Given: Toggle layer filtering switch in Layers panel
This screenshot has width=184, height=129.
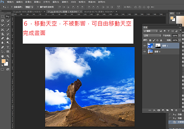Looking at the screenshot, I should (180, 31).
